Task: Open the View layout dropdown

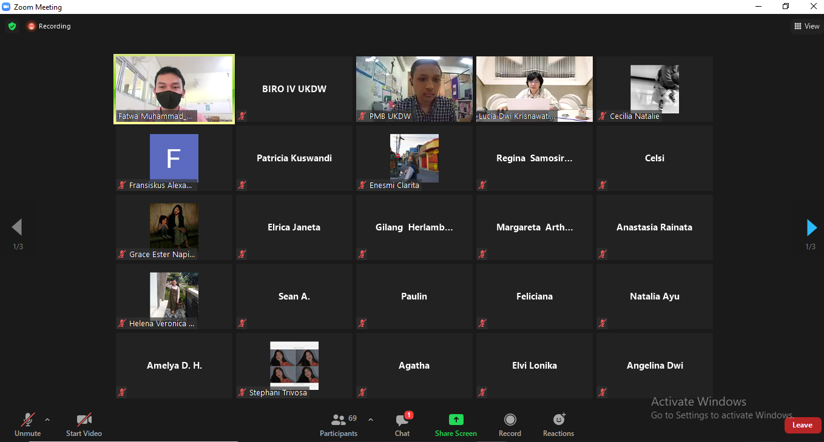Action: coord(807,26)
